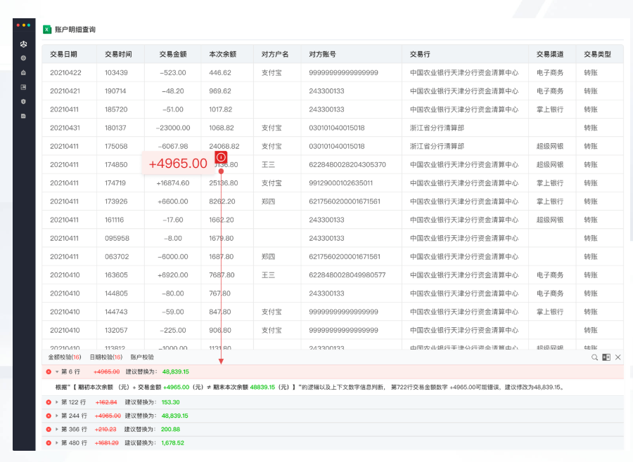
Task: Click the 交易类型 column header
Action: [597, 55]
